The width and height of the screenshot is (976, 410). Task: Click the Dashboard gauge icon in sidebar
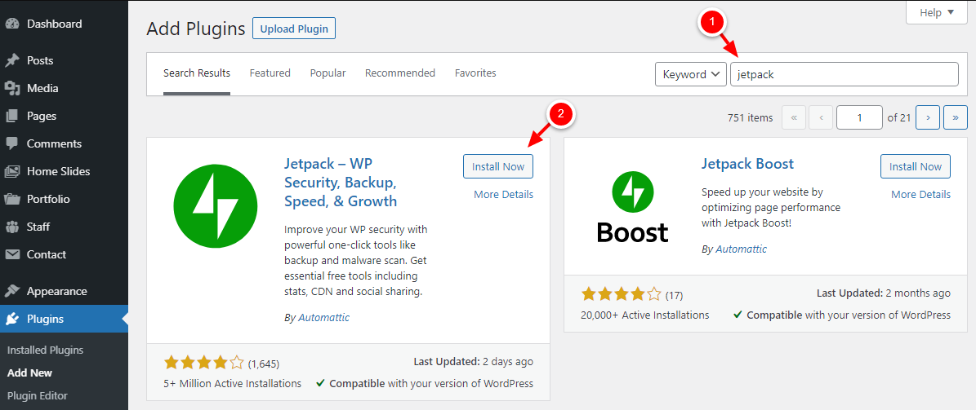pos(12,24)
